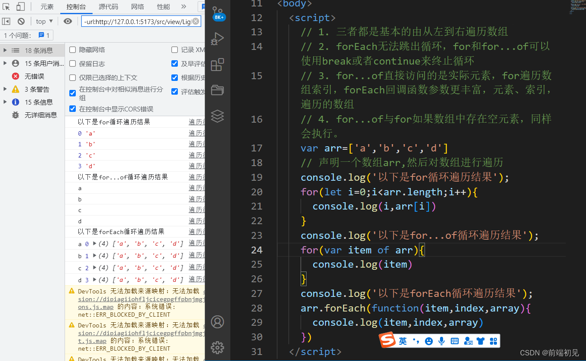
Task: Uncheck the 根据历史 checkbox
Action: 174,77
